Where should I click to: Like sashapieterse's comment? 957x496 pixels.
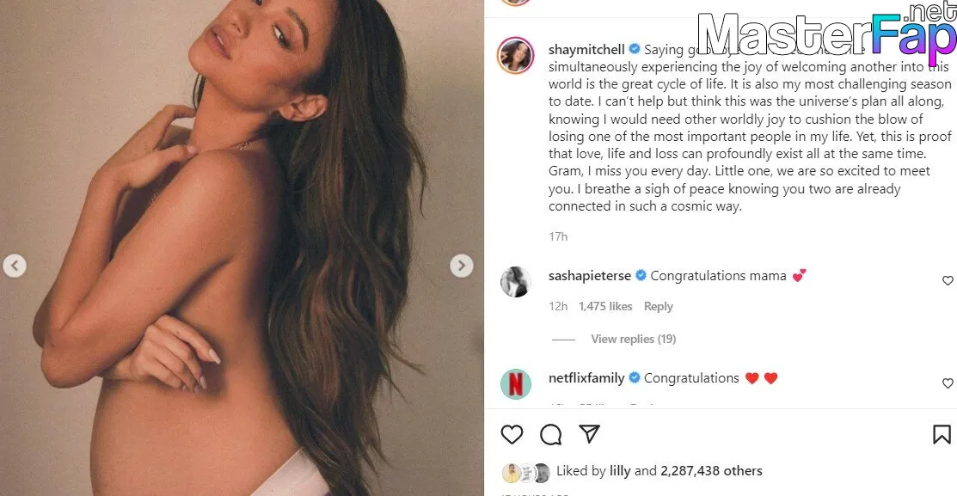click(x=948, y=280)
